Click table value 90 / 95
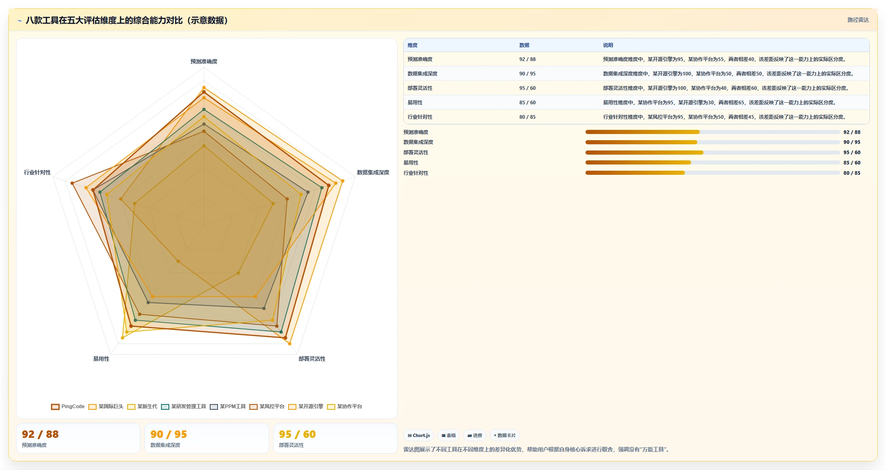886x470 pixels. point(527,74)
